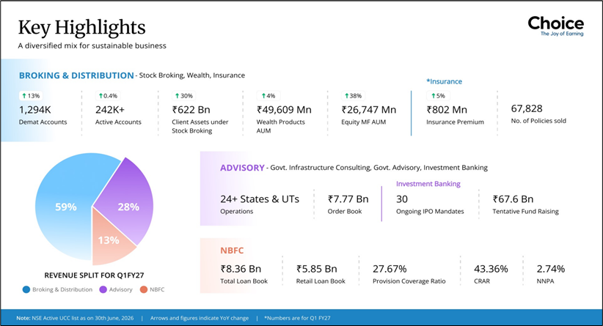Select the purple Advisory legend dot
This screenshot has width=603, height=326.
click(103, 289)
